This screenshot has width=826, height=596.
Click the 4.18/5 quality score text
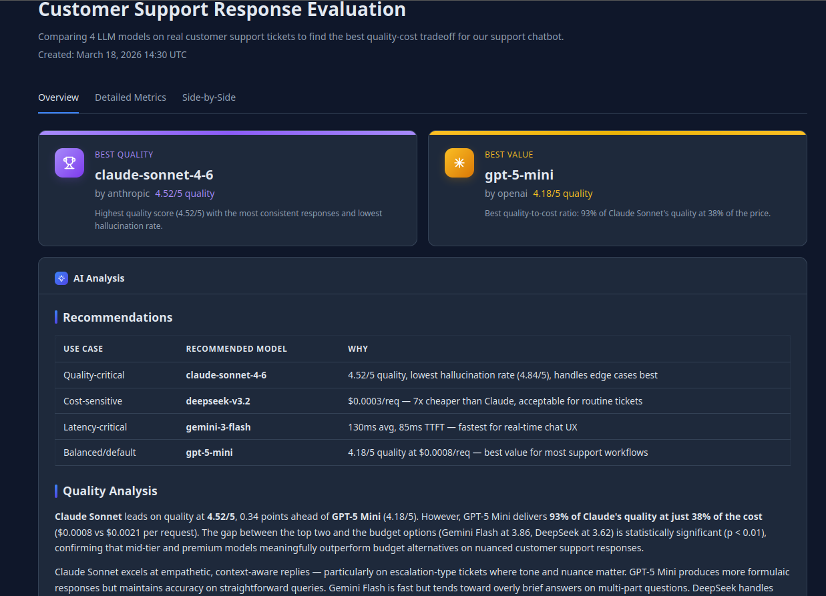(563, 194)
